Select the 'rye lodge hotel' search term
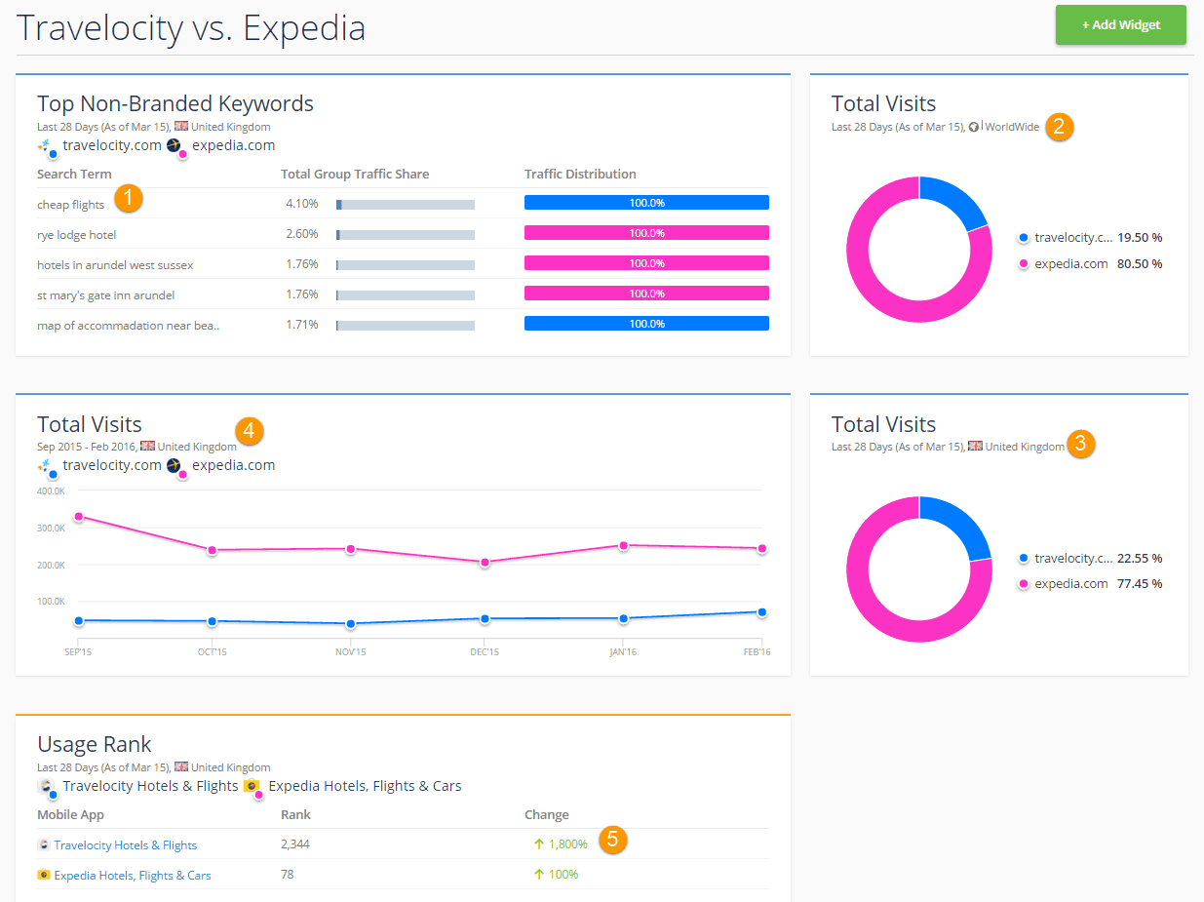The height and width of the screenshot is (902, 1204). [x=76, y=235]
